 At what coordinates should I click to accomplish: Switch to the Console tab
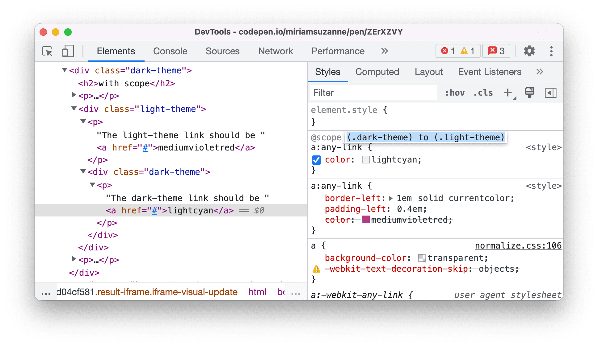(x=171, y=52)
